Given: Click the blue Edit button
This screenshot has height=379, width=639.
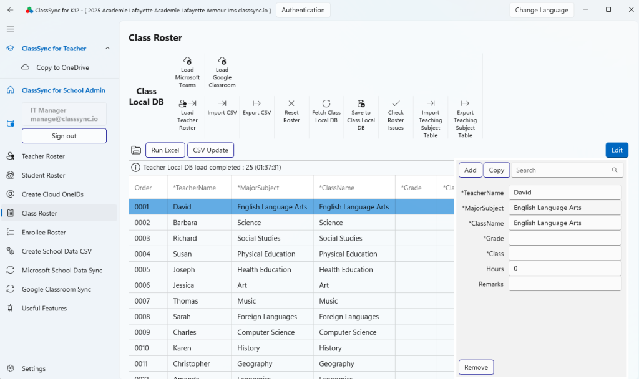Looking at the screenshot, I should (617, 150).
